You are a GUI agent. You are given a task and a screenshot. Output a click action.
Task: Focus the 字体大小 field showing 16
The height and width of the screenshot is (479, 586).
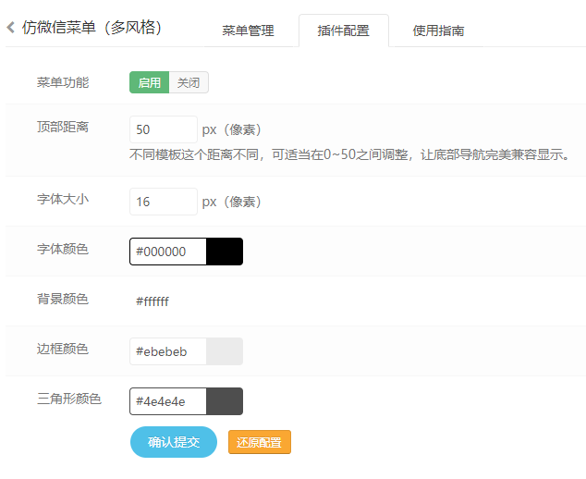(164, 202)
